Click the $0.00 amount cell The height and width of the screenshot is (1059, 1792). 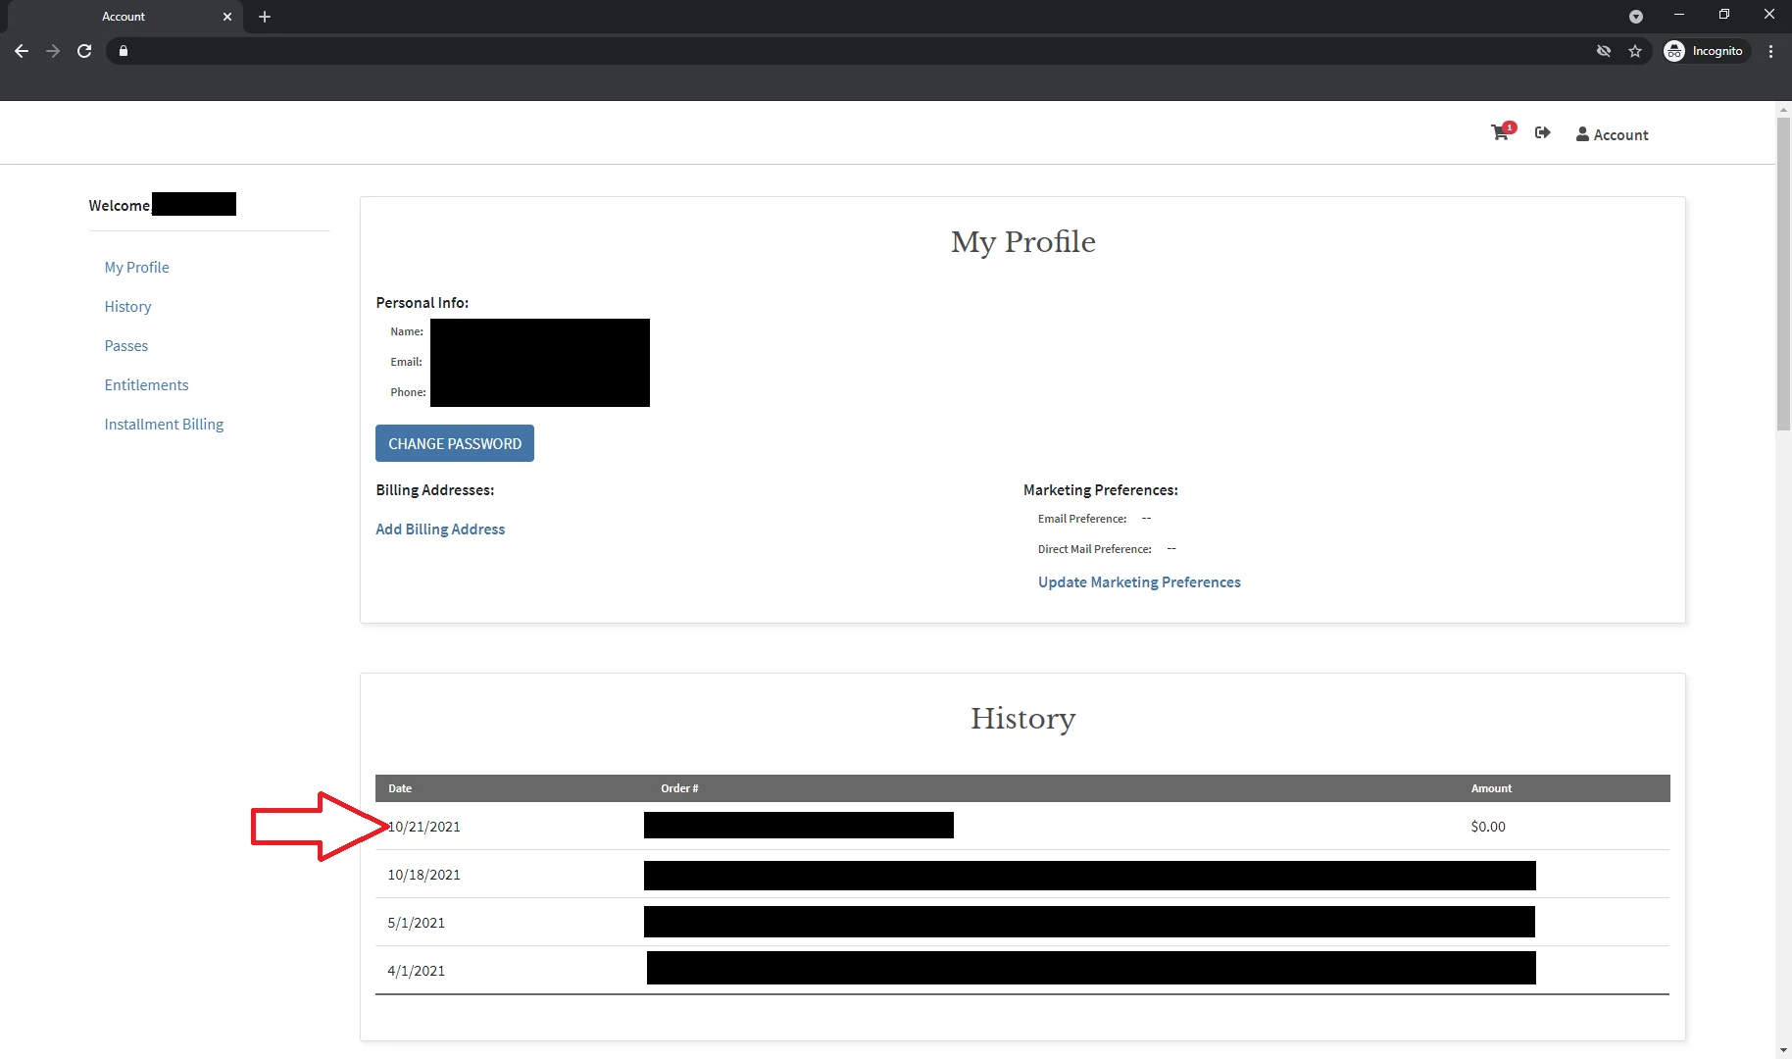[x=1488, y=827]
